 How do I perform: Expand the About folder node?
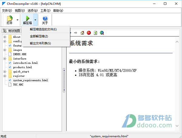click(x=5, y=37)
